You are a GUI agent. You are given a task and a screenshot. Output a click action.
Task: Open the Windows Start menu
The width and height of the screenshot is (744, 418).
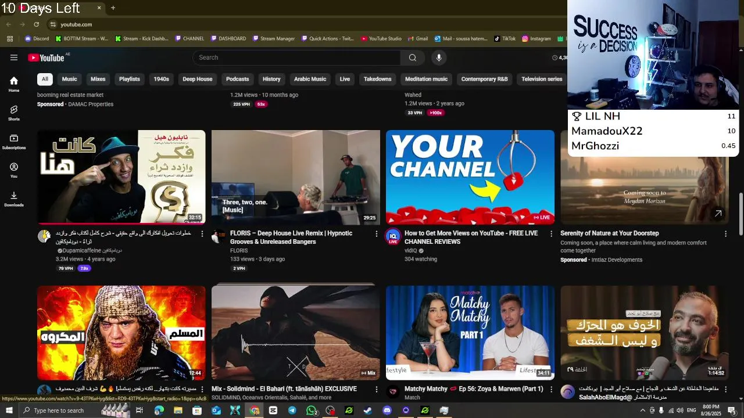pyautogui.click(x=9, y=410)
